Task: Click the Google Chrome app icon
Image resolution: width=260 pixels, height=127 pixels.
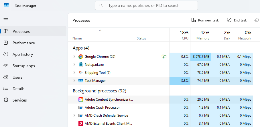Action: [x=81, y=57]
